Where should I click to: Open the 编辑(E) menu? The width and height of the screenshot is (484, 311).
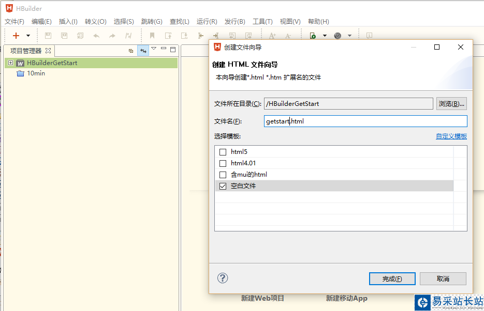pos(41,22)
